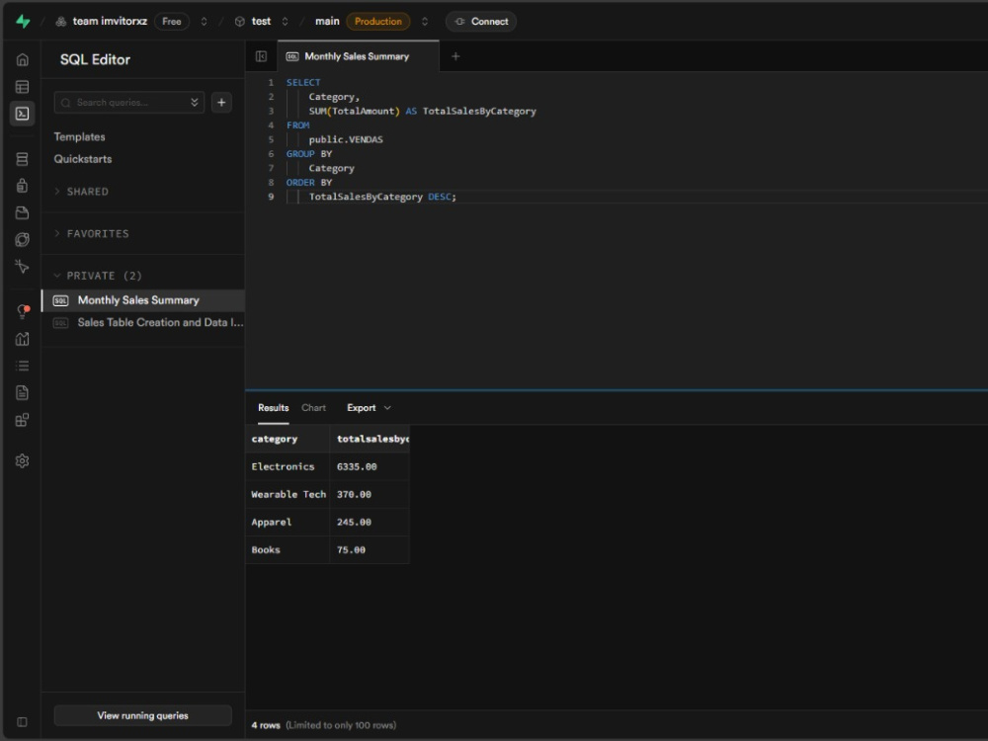988x741 pixels.
Task: Open the Export dropdown
Action: click(x=369, y=408)
